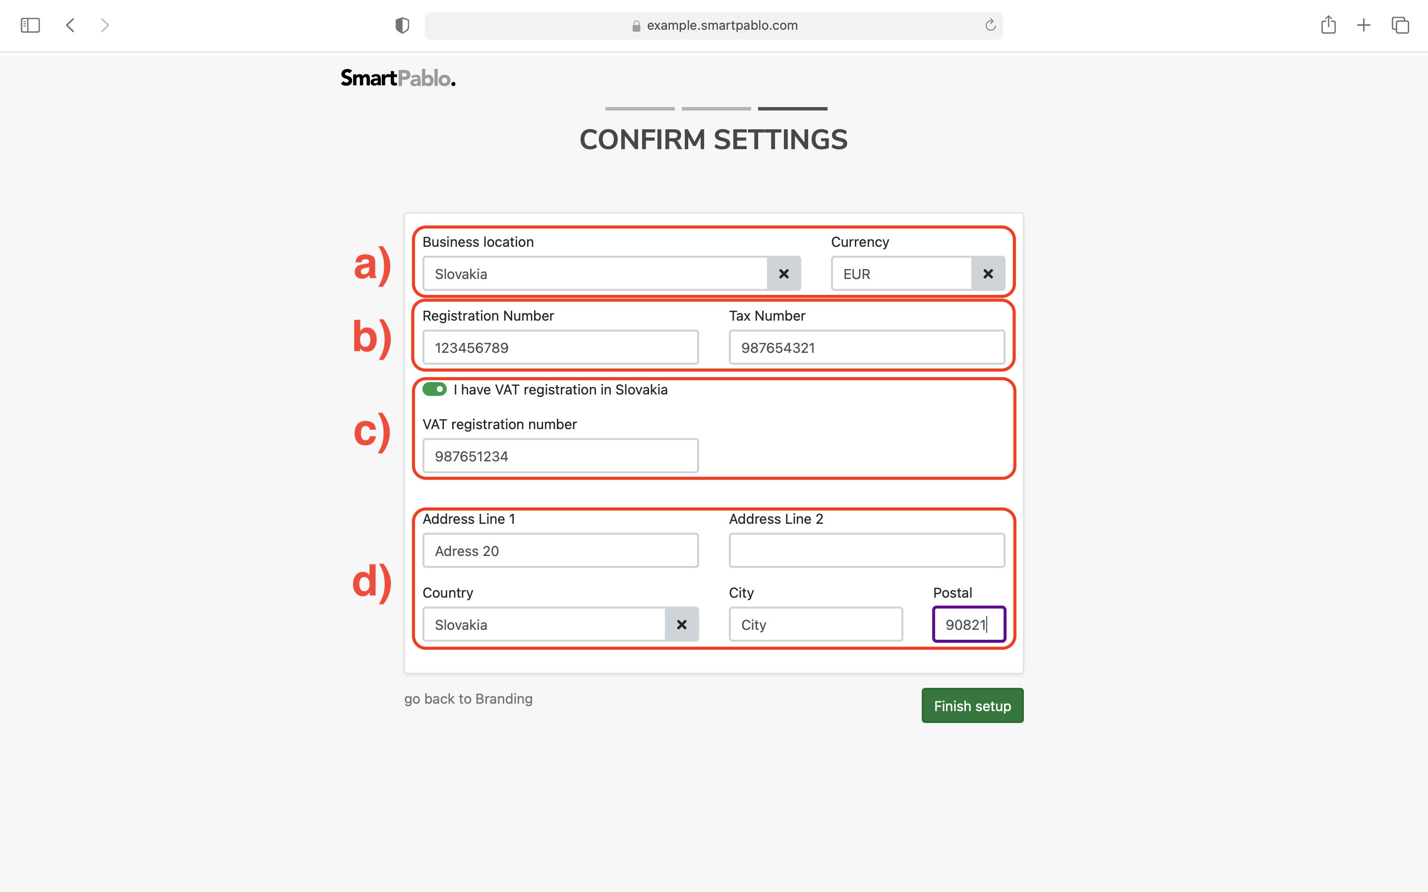Viewport: 1428px width, 892px height.
Task: Click the Finish setup button
Action: (x=971, y=705)
